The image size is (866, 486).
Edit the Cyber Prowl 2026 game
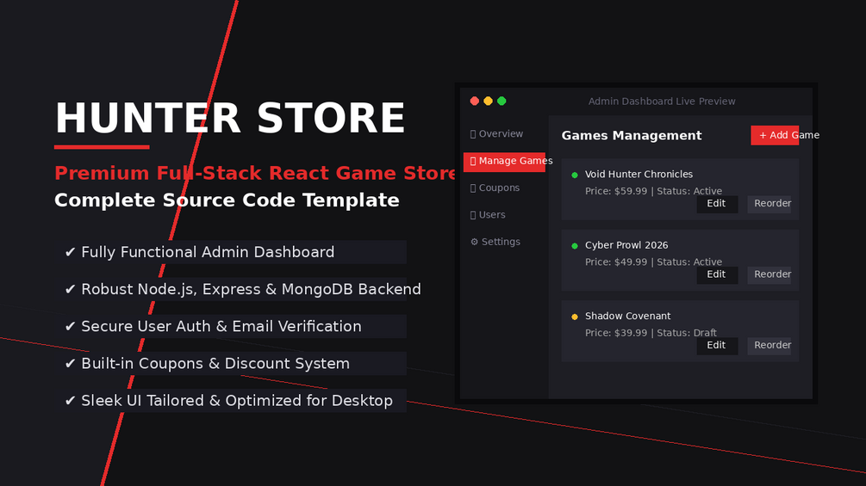(717, 275)
